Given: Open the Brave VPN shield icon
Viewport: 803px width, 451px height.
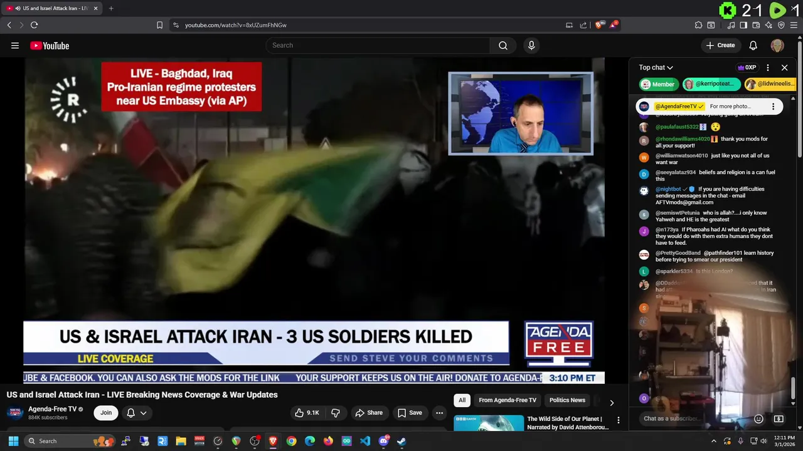Looking at the screenshot, I should [781, 25].
